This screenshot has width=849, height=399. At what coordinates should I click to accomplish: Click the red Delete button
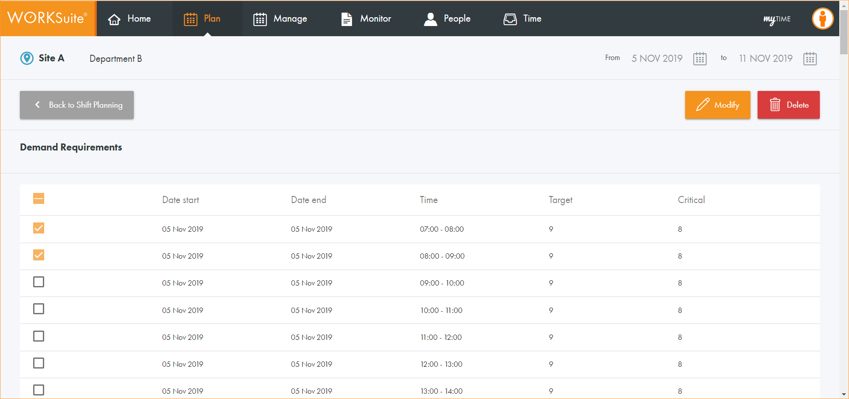pyautogui.click(x=788, y=105)
